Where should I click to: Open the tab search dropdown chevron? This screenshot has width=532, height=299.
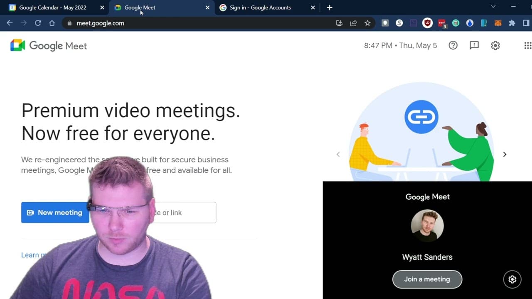[x=493, y=7]
